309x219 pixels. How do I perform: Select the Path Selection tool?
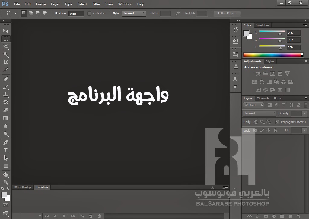click(6, 158)
